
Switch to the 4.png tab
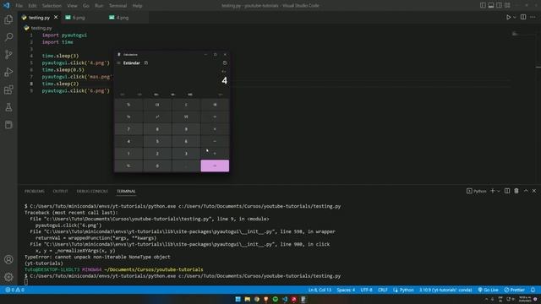(123, 18)
